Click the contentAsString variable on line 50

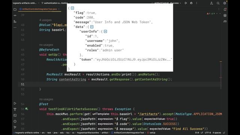point(72,79)
